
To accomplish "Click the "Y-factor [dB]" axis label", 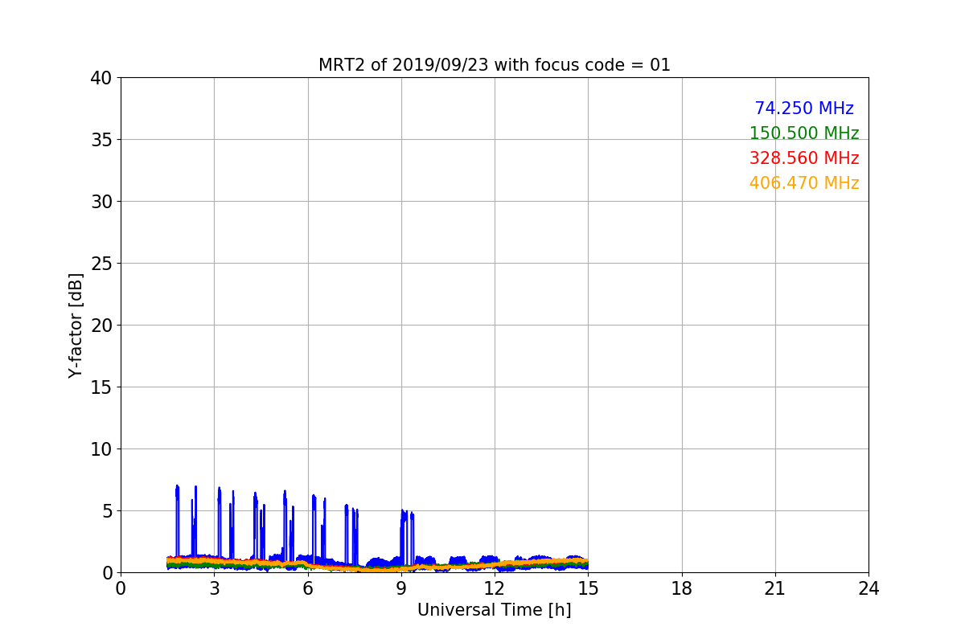I will click(x=76, y=326).
